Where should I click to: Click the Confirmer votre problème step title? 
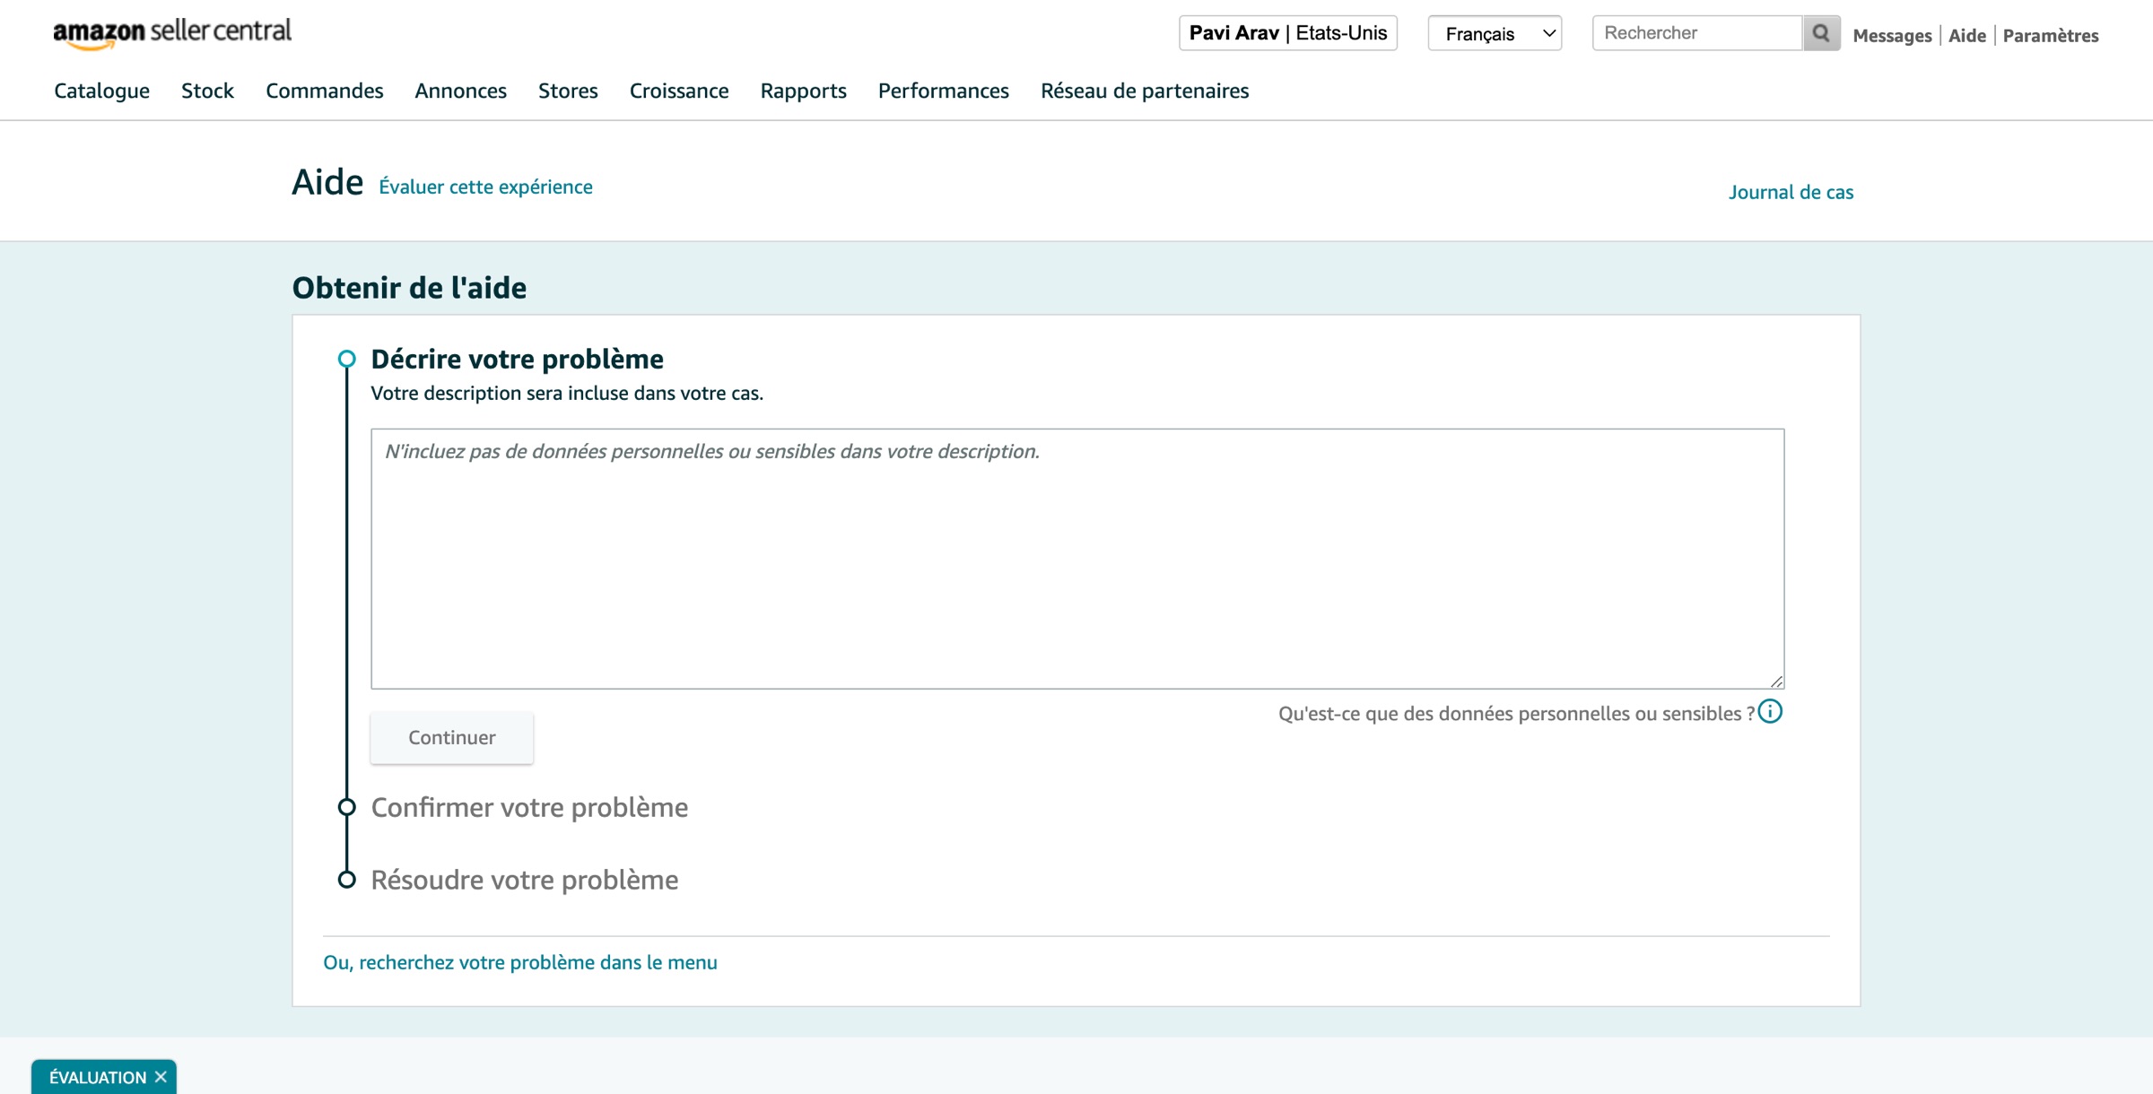tap(529, 807)
